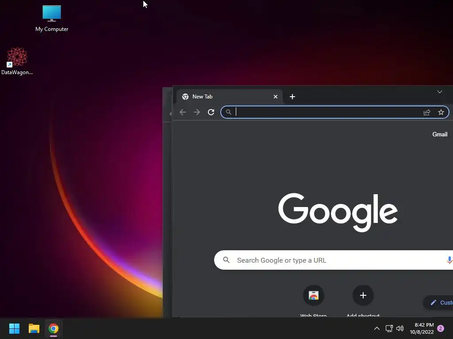The image size is (453, 339).
Task: Click the network tray icon
Action: pos(389,328)
